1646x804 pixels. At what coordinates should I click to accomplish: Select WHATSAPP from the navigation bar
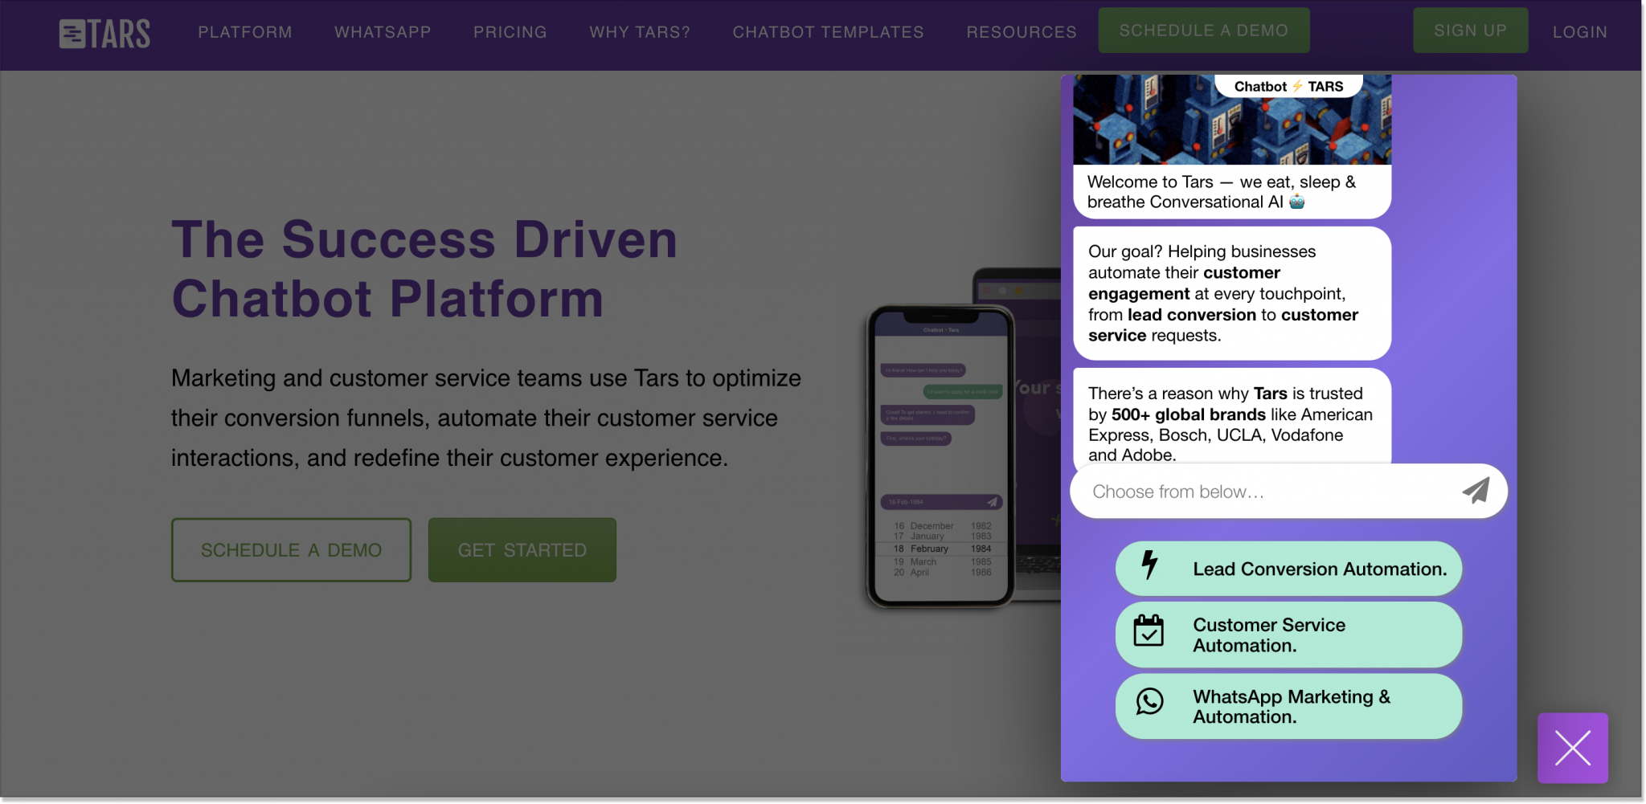[x=382, y=32]
